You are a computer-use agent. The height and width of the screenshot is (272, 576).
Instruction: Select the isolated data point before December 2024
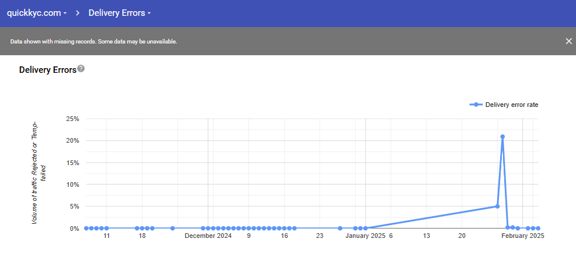[172, 228]
